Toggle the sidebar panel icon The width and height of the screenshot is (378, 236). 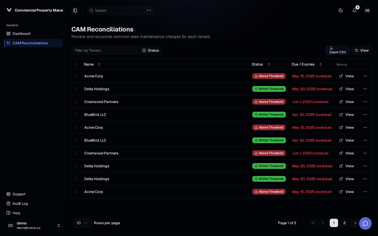(75, 10)
